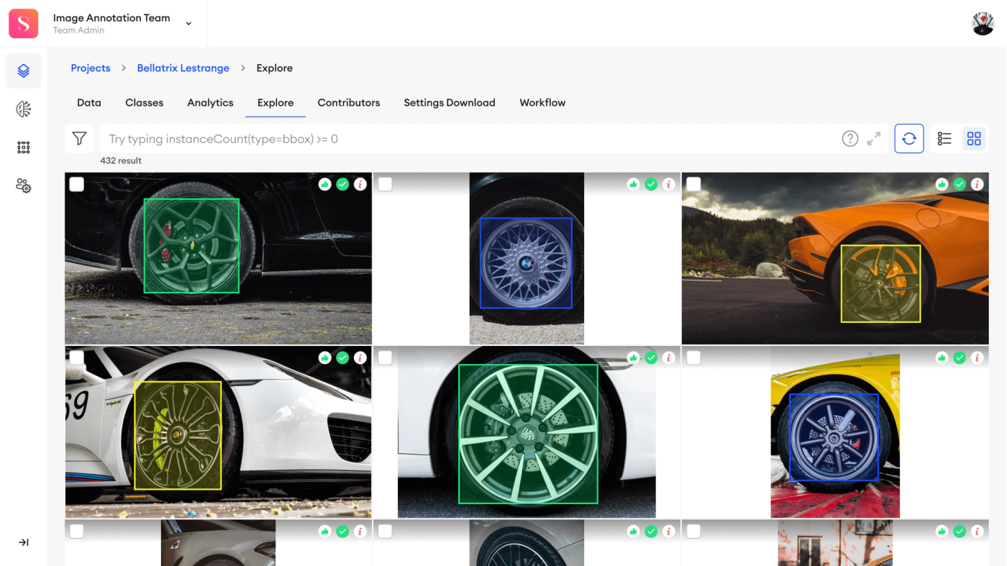
Task: Select checkbox on orange Lamborghini image
Action: click(x=693, y=184)
